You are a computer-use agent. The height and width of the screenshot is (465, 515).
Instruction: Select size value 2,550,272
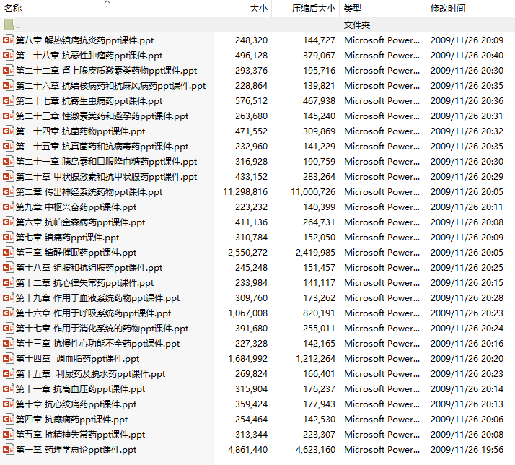[247, 252]
